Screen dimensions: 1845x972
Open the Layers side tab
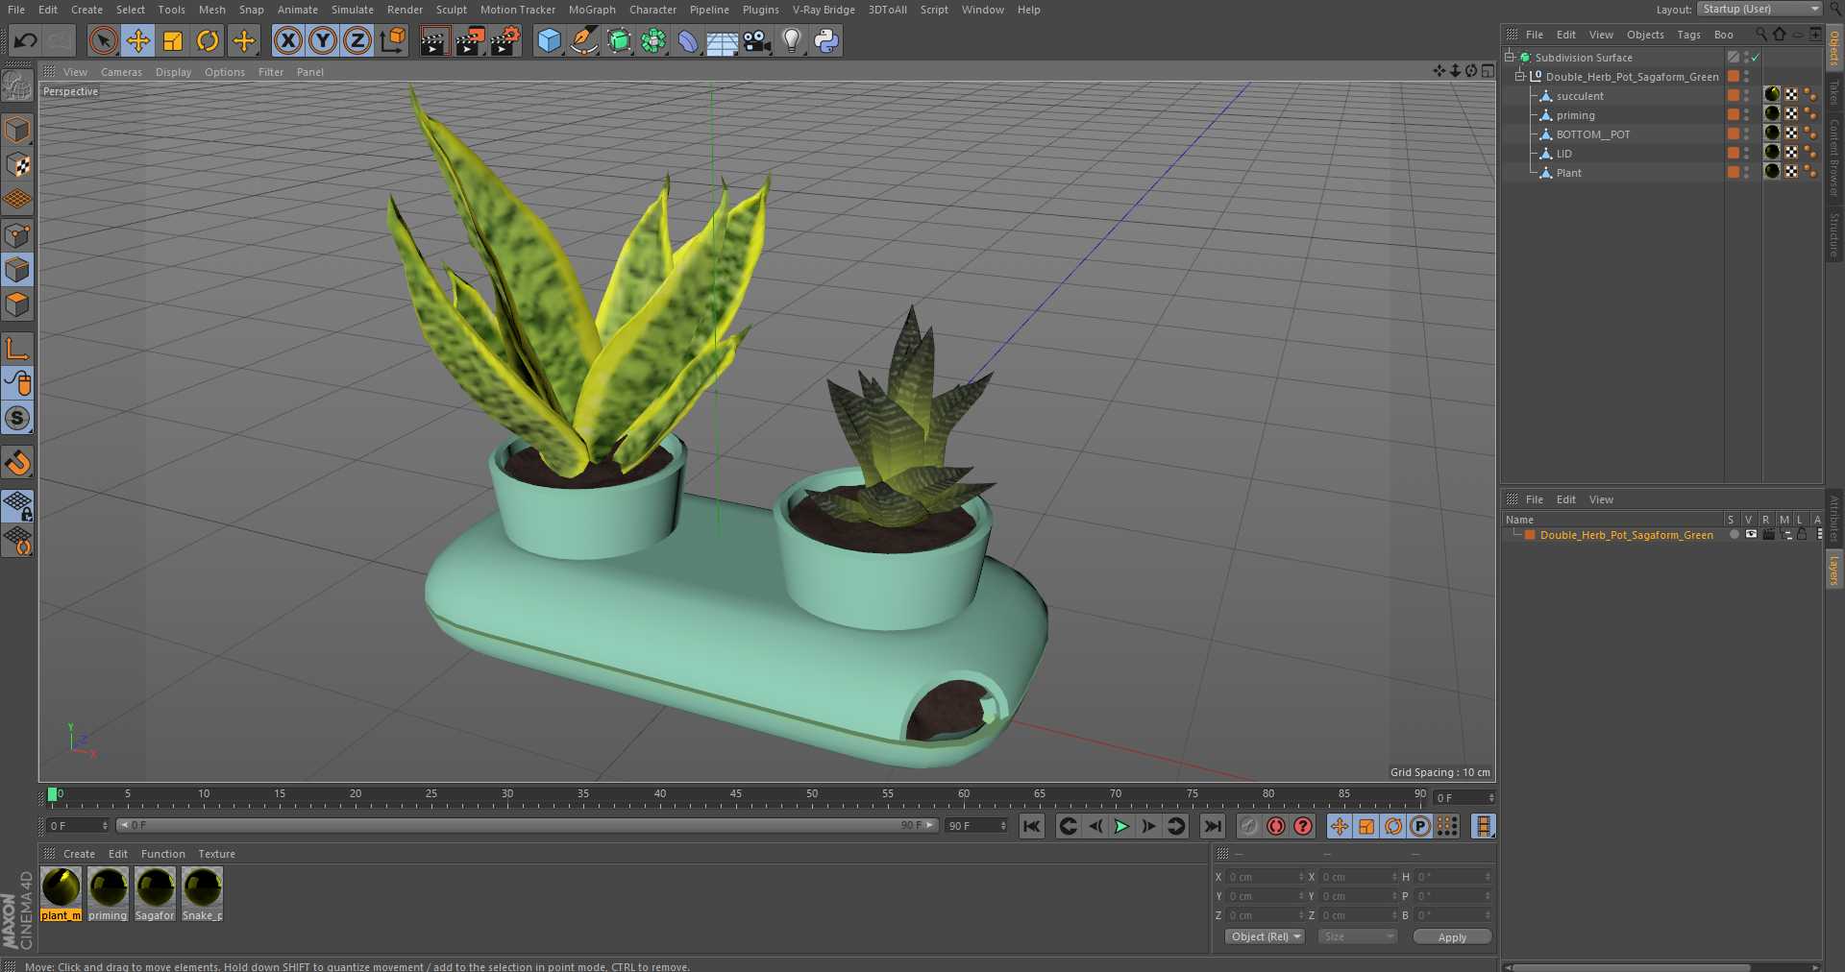click(x=1834, y=571)
